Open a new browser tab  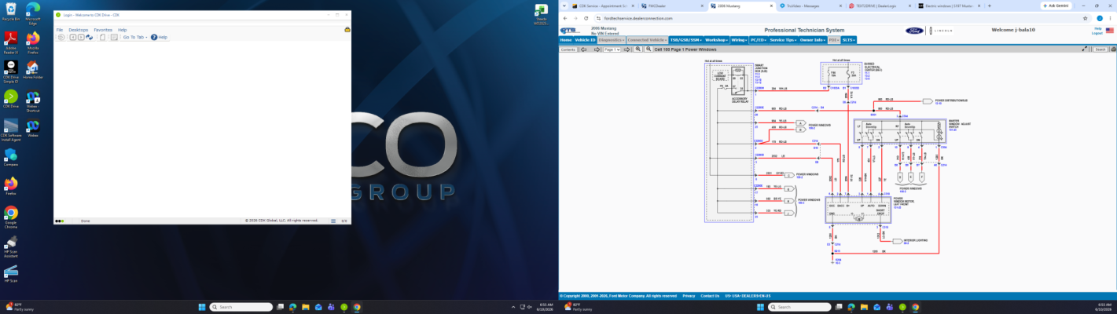click(989, 5)
